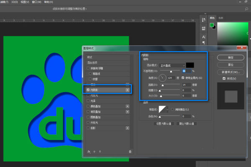The image size is (251, 167).
Task: Open the 窗口(W) menu
Action: 37,2
